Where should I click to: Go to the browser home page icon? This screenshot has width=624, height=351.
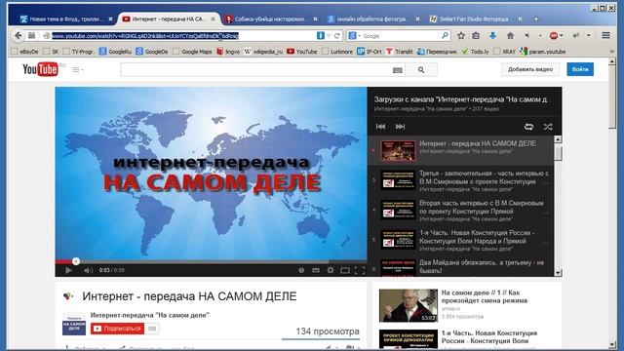(510, 36)
